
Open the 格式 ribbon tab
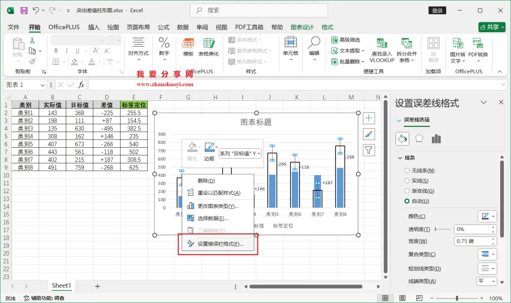click(327, 27)
